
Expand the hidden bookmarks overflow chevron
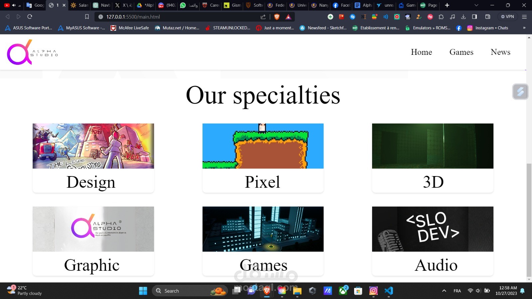click(524, 28)
